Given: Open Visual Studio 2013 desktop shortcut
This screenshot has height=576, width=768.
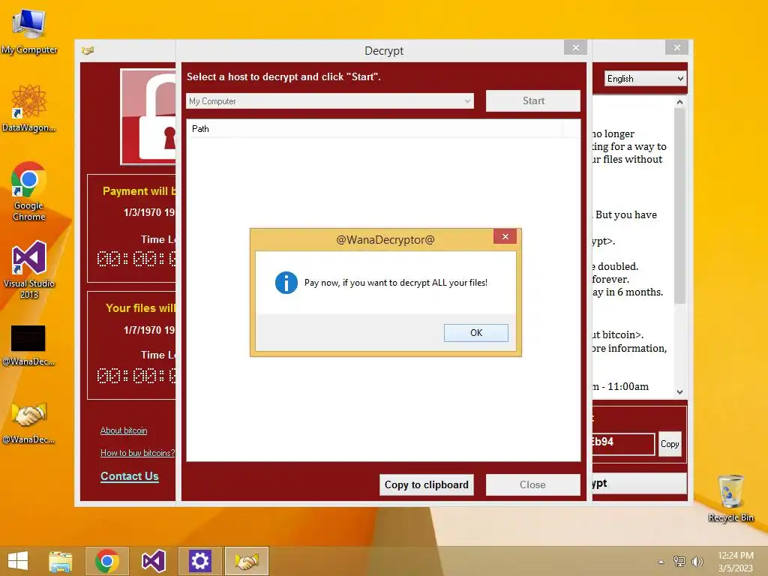Looking at the screenshot, I should point(29,269).
